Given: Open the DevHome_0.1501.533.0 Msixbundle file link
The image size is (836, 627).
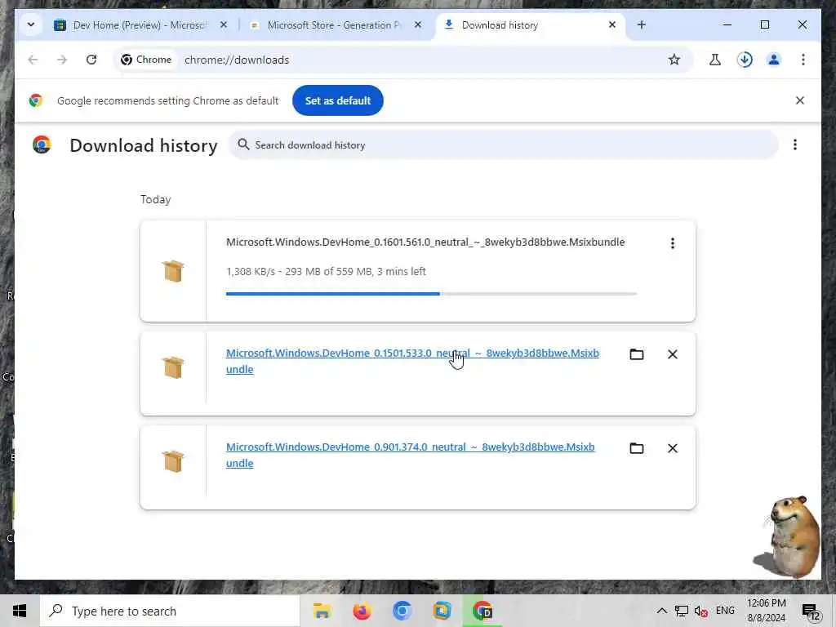Looking at the screenshot, I should pos(412,361).
